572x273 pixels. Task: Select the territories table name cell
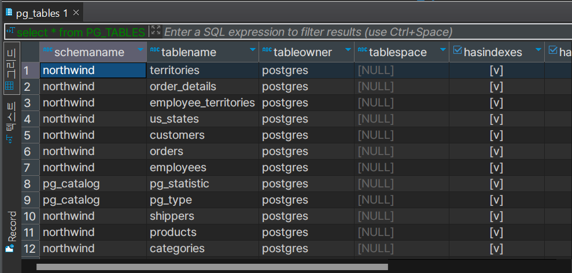point(203,70)
